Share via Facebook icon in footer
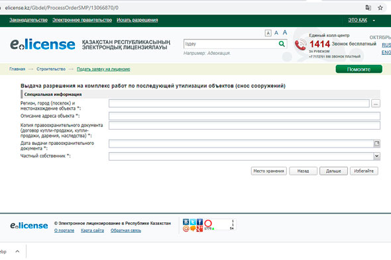Viewport: 391px width, 260px height. click(199, 222)
